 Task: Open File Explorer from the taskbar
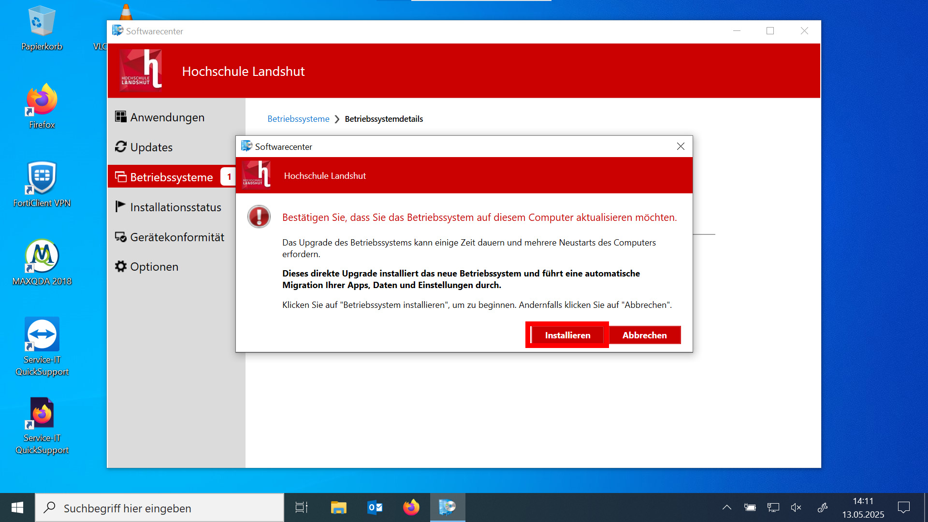338,507
